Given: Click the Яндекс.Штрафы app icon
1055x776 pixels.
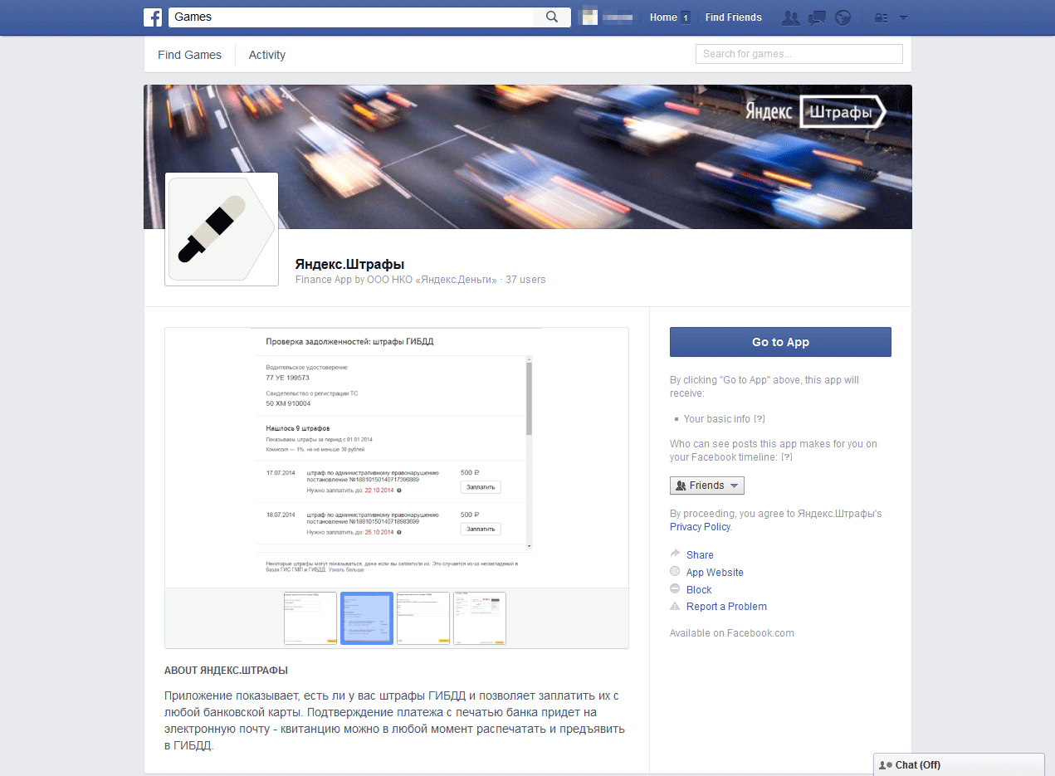Looking at the screenshot, I should (x=222, y=229).
